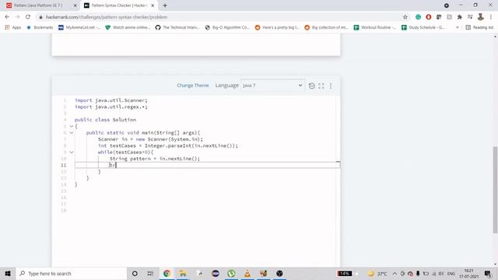Open File Explorer from the taskbar
Viewport: 498px width, 280px height.
[x=183, y=273]
